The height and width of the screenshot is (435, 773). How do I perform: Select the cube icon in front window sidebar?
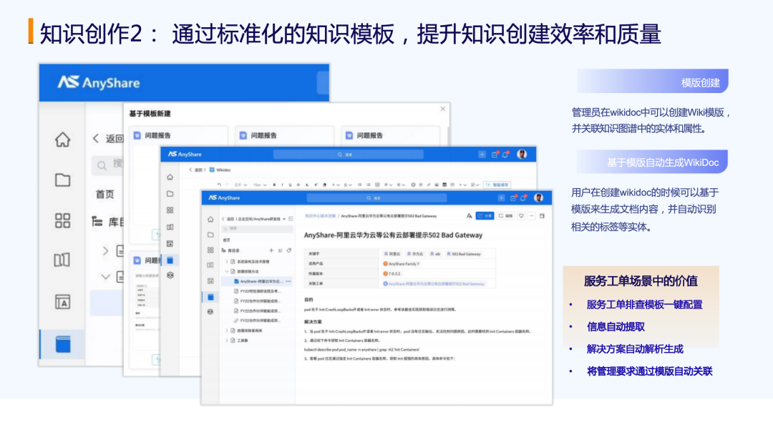click(210, 311)
